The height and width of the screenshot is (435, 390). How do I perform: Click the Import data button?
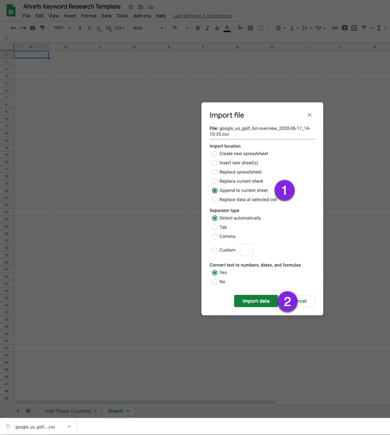(255, 301)
